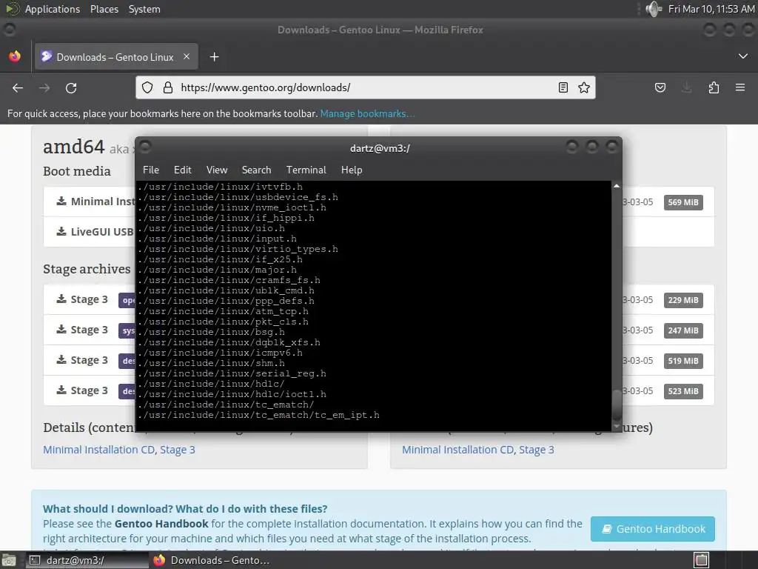The height and width of the screenshot is (569, 758).
Task: Open Firefox hamburger application menu
Action: 740,87
